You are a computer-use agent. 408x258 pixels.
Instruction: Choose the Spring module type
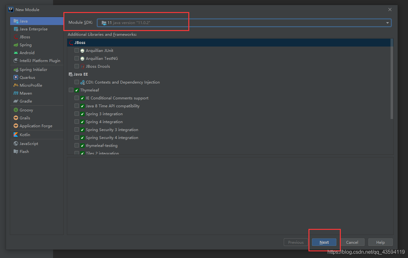[37, 45]
